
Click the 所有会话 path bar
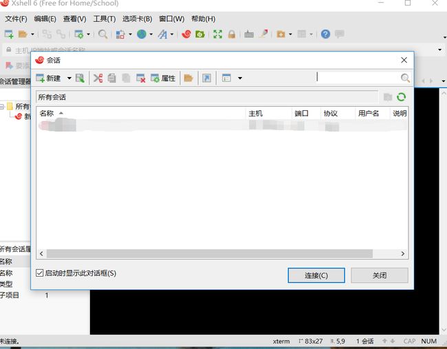[207, 97]
